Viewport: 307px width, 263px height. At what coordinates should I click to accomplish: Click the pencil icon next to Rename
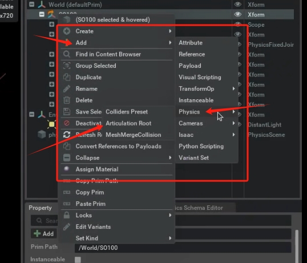67,88
